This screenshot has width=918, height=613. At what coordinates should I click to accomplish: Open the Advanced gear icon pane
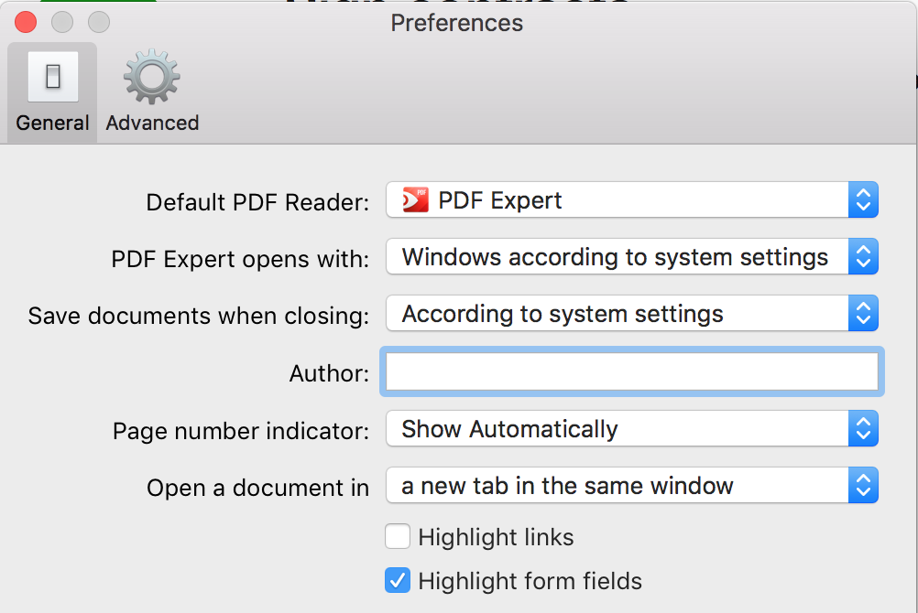[151, 78]
